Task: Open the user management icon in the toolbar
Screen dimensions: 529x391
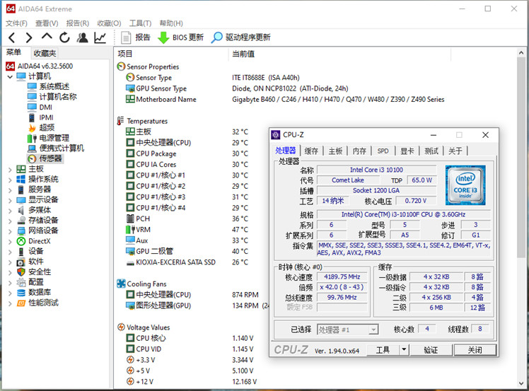Action: coord(83,37)
